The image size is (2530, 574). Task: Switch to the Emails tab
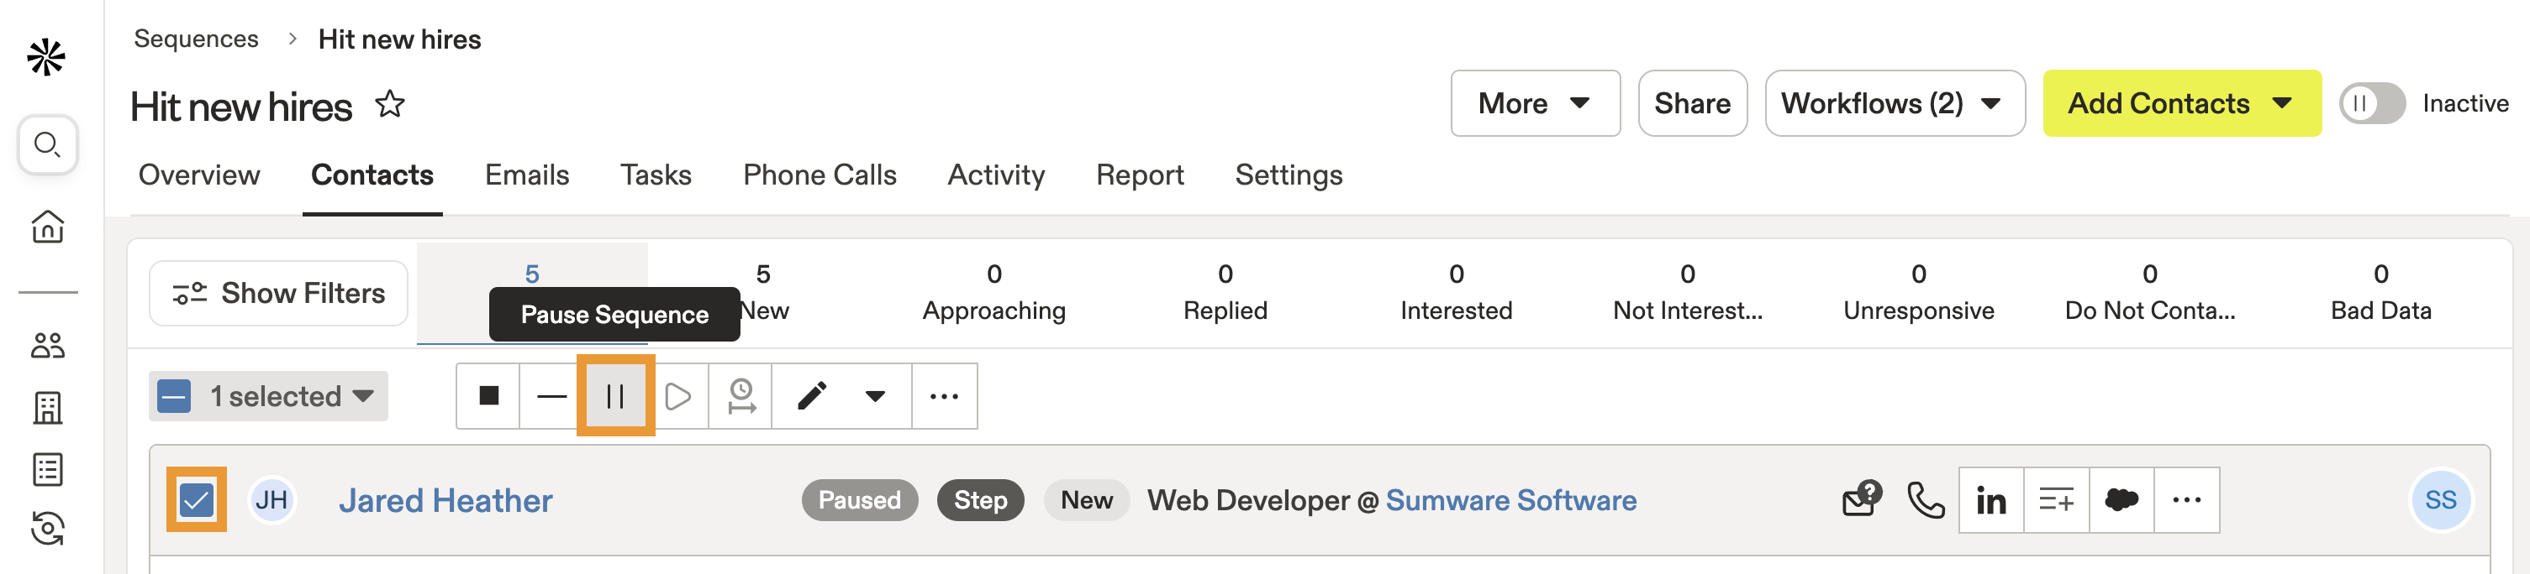pos(526,175)
